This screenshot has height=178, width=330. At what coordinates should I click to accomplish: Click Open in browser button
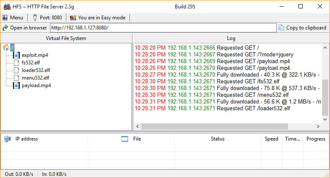click(25, 28)
